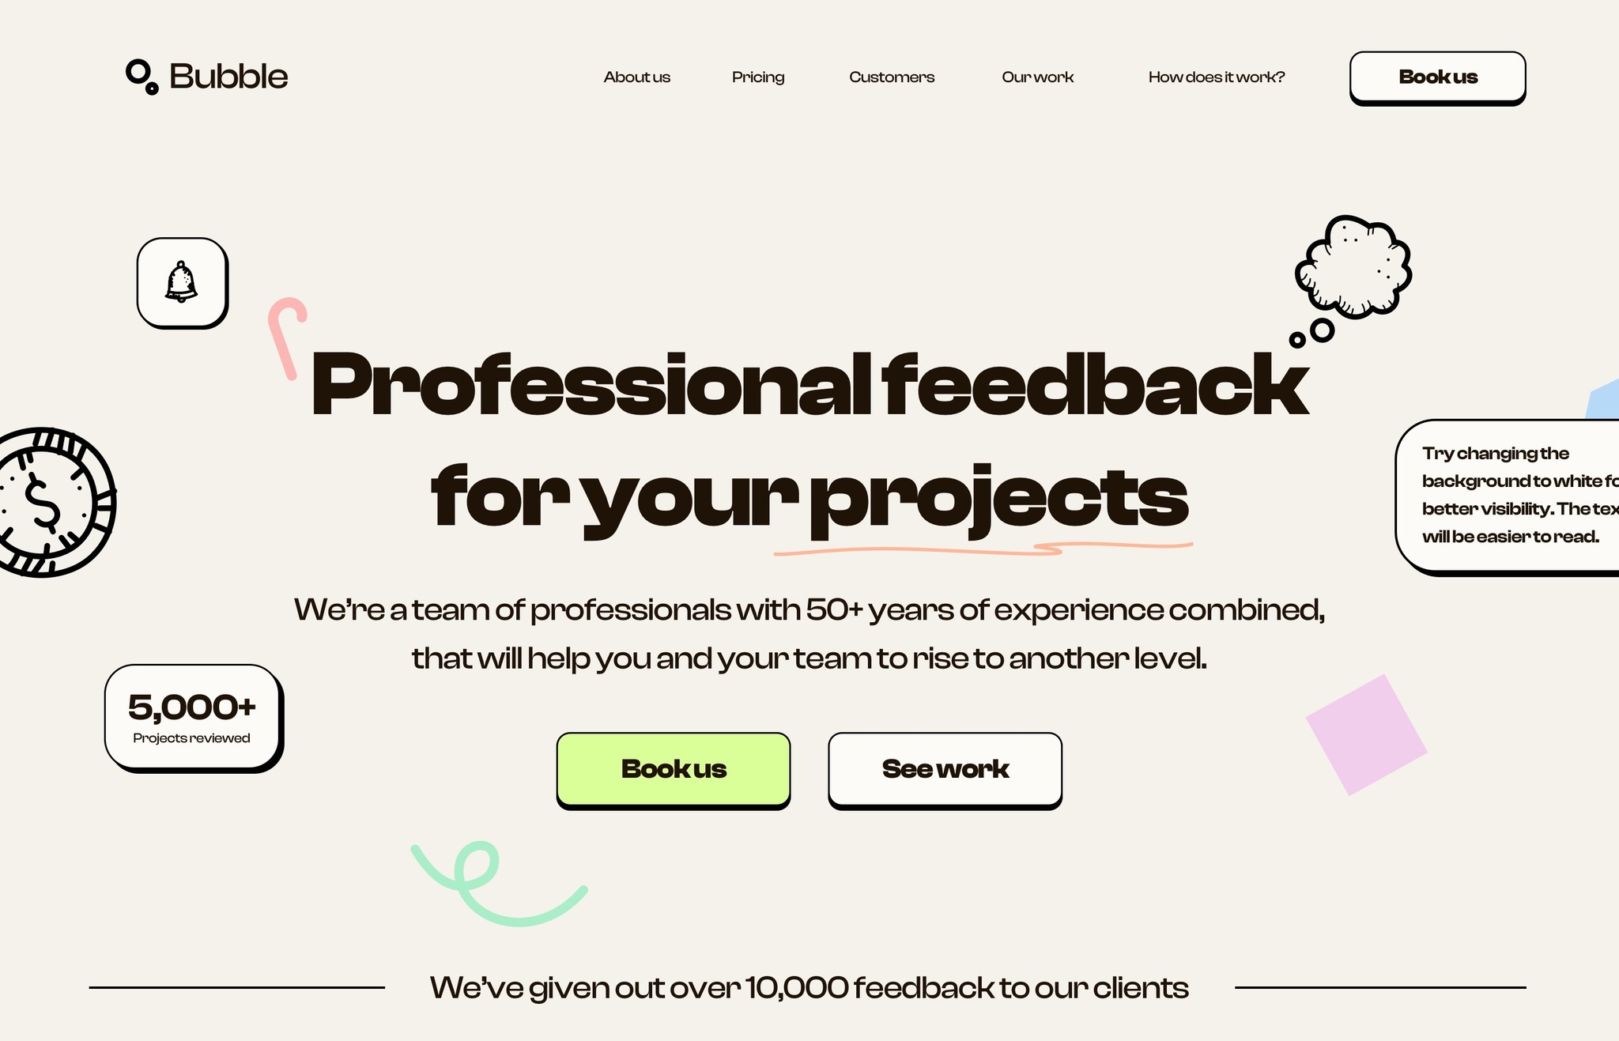Open the About us navigation menu item
This screenshot has width=1619, height=1041.
coord(636,77)
